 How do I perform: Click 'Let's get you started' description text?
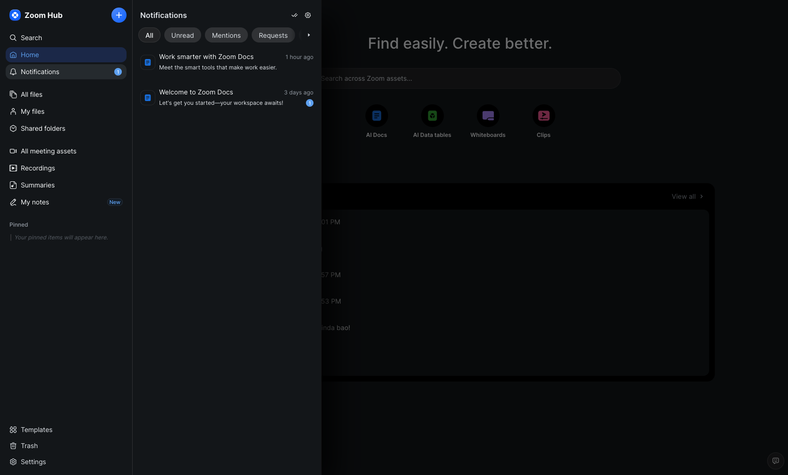point(221,103)
